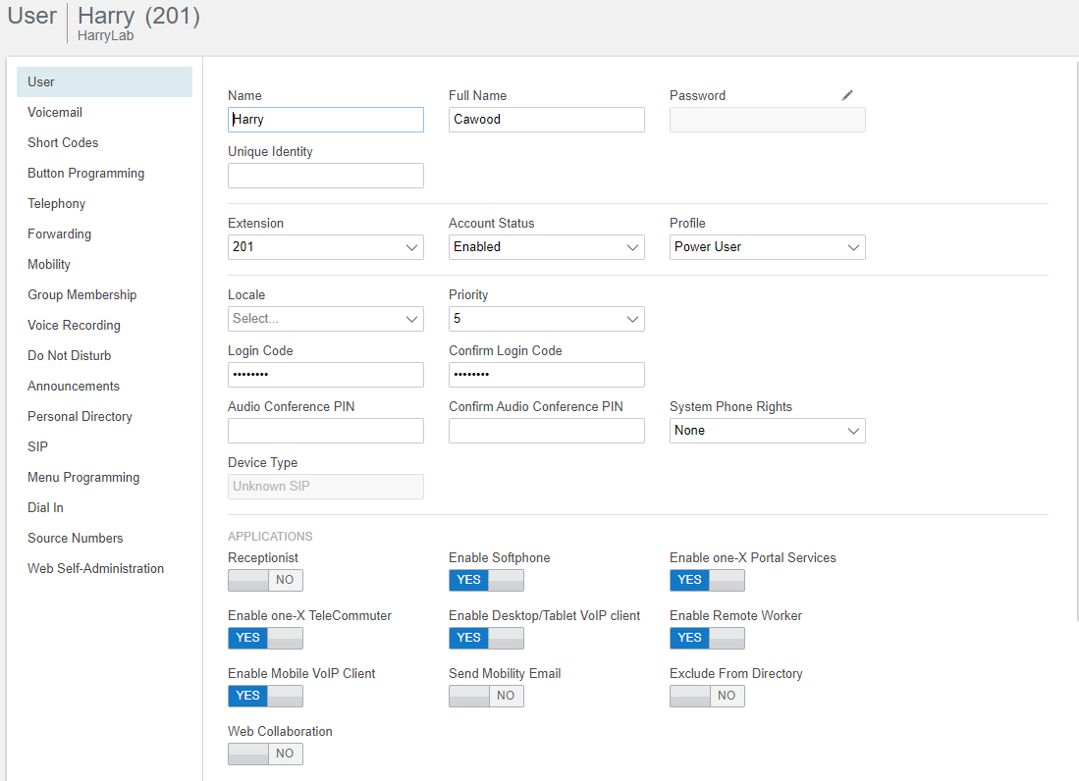Open the Short Codes section
This screenshot has height=781, width=1079.
click(x=63, y=142)
